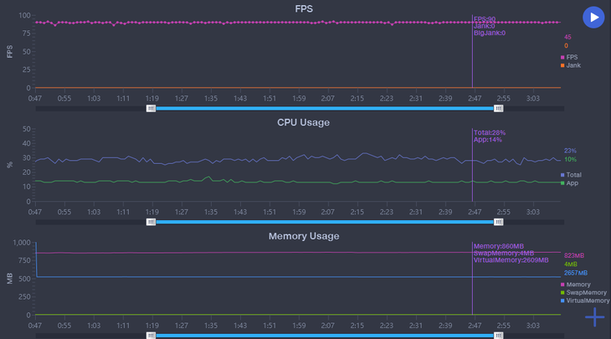This screenshot has height=339, width=611.
Task: Hide the Jank series in legend
Action: (x=572, y=65)
